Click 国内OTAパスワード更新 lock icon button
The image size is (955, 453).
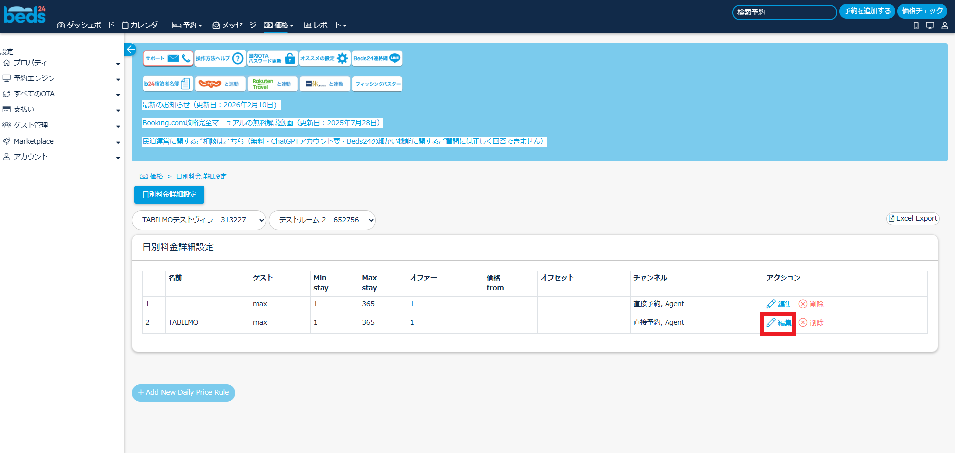273,58
